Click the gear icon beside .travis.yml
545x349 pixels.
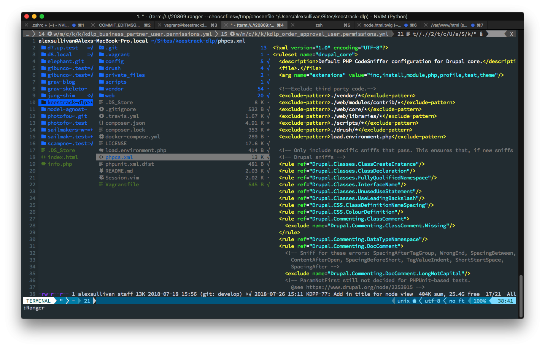[x=102, y=116]
